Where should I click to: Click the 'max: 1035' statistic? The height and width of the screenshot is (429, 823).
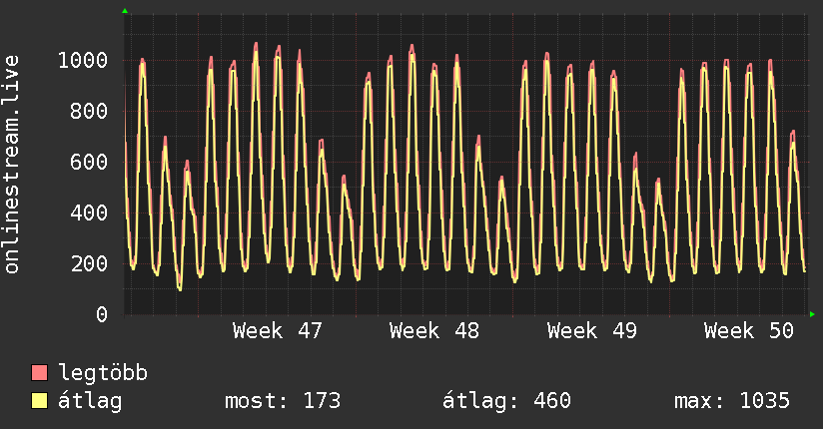tap(732, 401)
